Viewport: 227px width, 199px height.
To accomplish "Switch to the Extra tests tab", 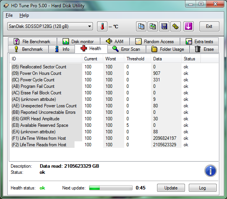I will pyautogui.click(x=199, y=42).
